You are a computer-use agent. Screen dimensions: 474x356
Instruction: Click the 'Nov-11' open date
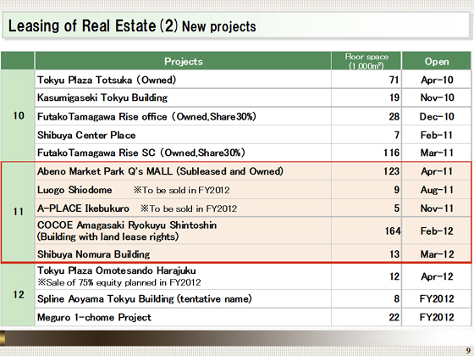(437, 209)
